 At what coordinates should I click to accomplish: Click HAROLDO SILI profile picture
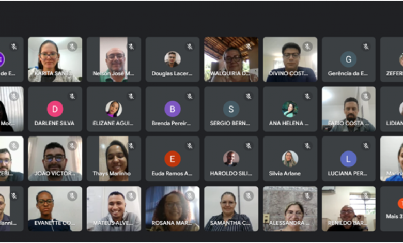tap(231, 158)
